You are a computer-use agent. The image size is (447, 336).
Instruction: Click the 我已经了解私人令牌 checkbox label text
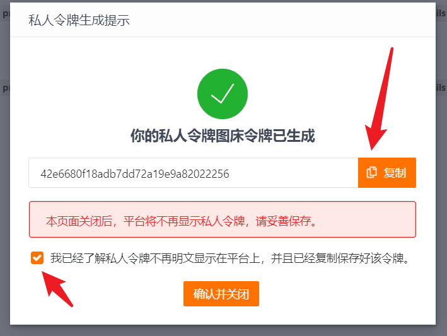pyautogui.click(x=230, y=258)
